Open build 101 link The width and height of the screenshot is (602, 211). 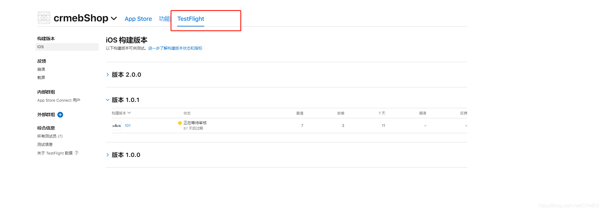coord(128,126)
